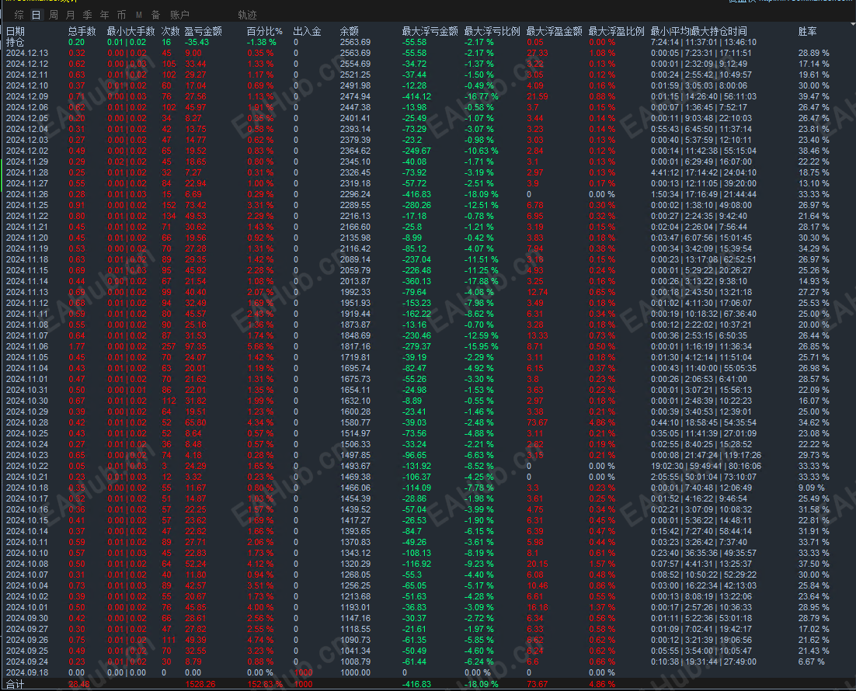Click the 持仓 row percentage -1.38 %
The height and width of the screenshot is (691, 856).
262,42
